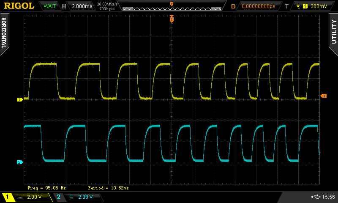Viewport: 338px width, 203px height.
Task: Select the yellow channel 1 ground marker
Action: tap(19, 99)
